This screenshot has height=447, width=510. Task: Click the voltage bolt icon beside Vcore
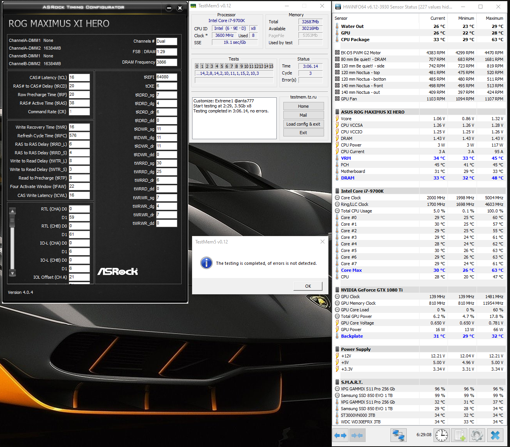tap(337, 119)
